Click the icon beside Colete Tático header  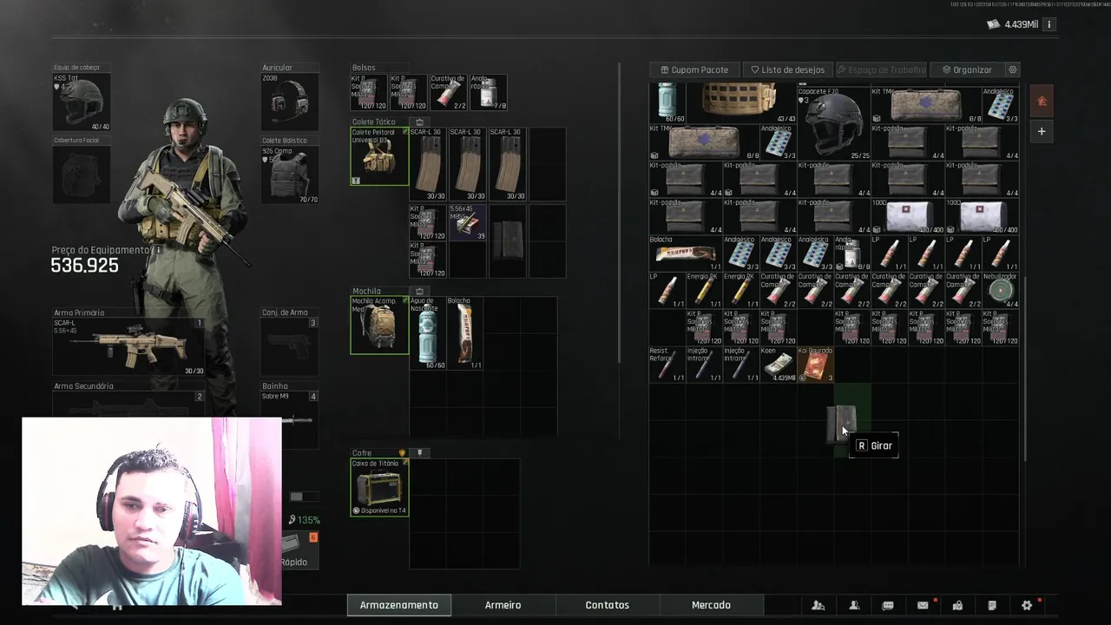pyautogui.click(x=419, y=122)
